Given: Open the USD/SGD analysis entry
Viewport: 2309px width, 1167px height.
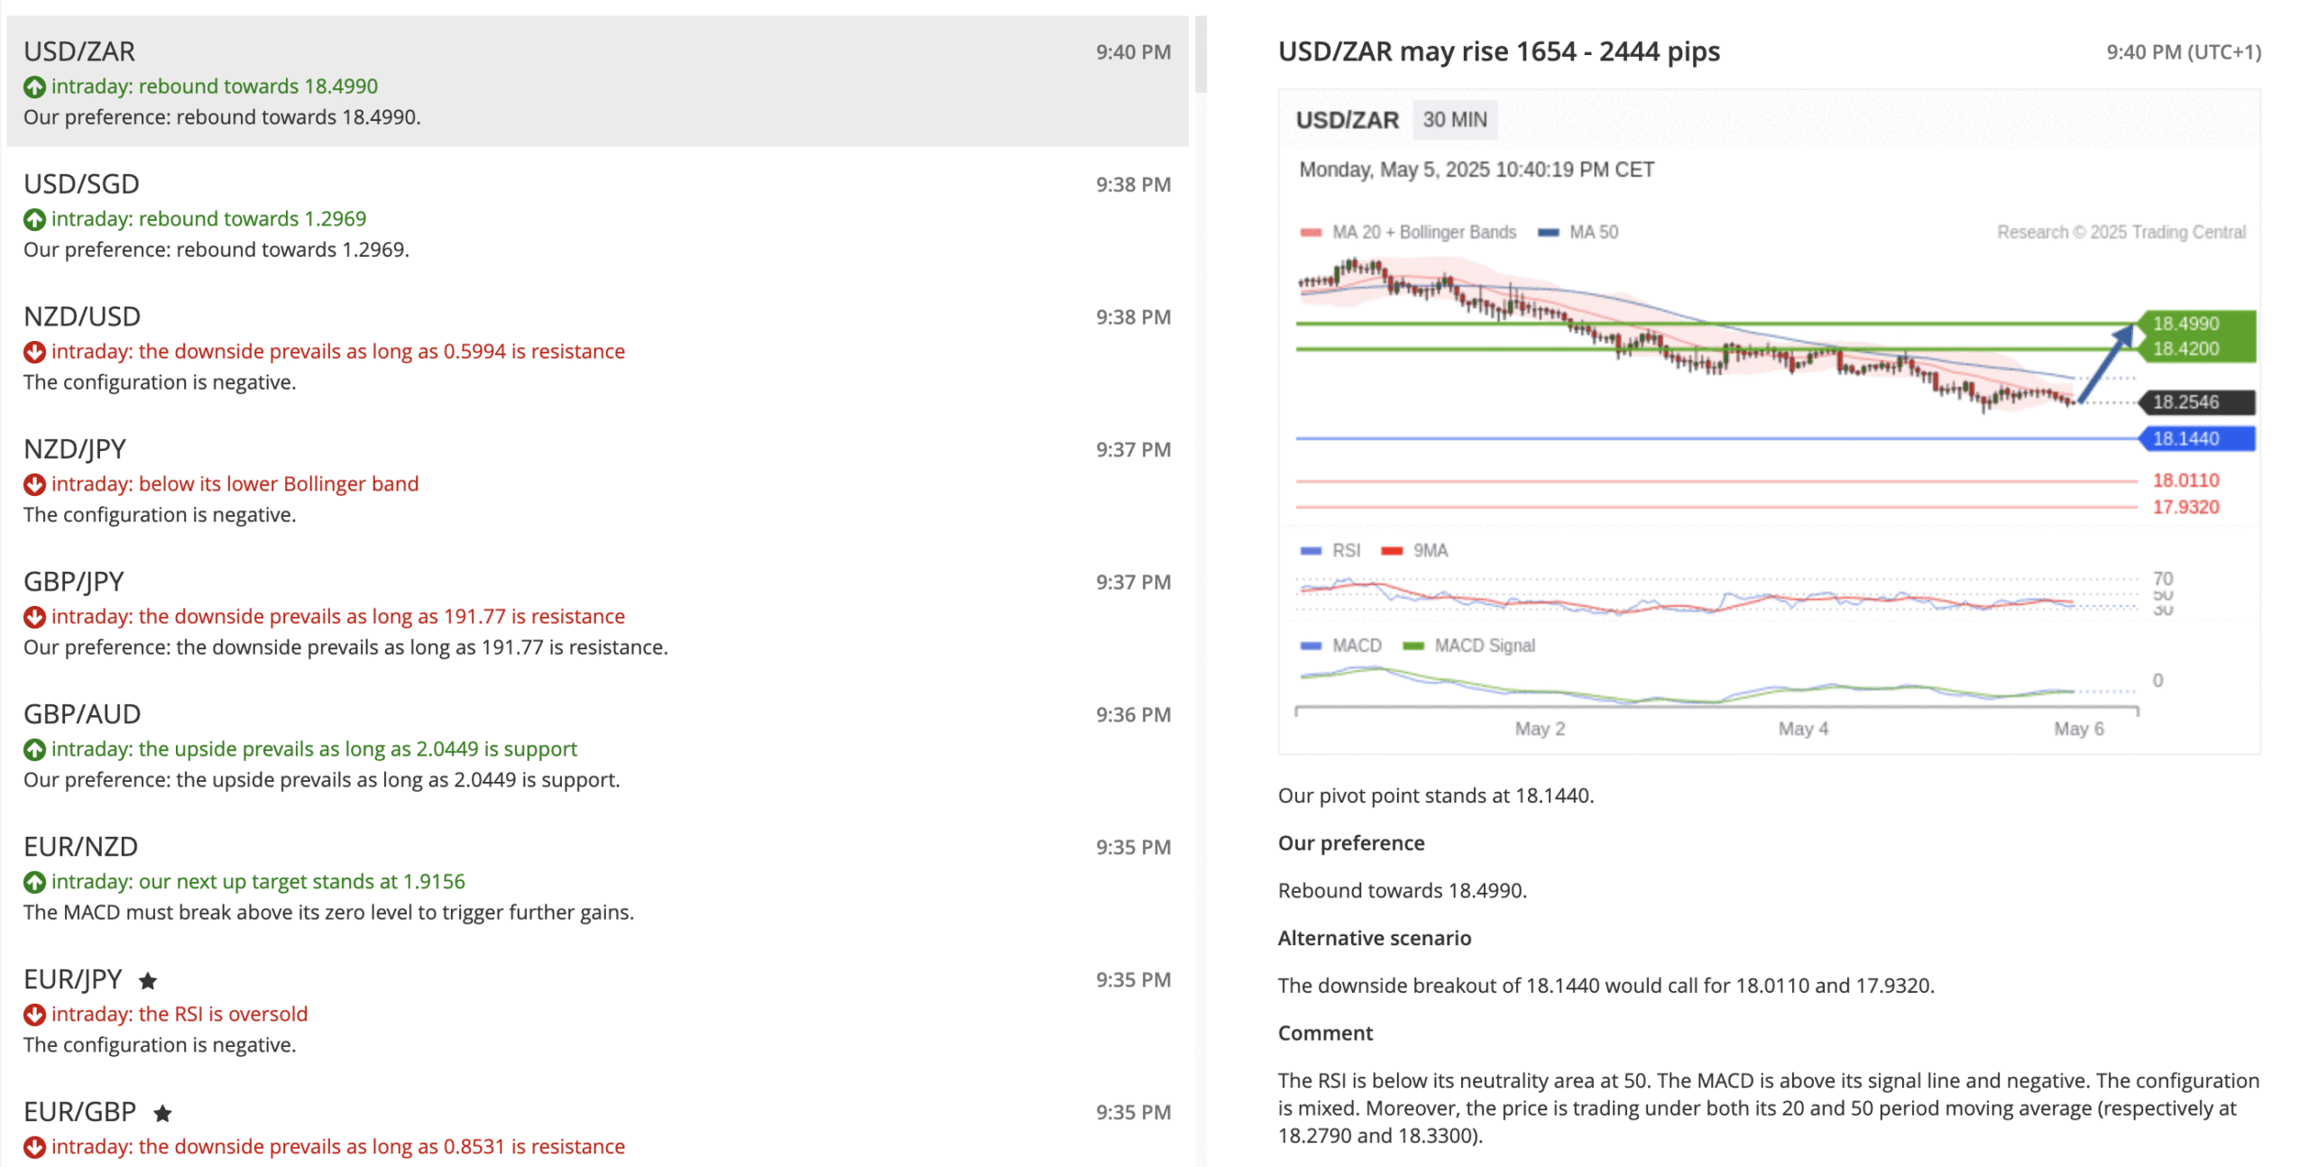Looking at the screenshot, I should pos(597,215).
